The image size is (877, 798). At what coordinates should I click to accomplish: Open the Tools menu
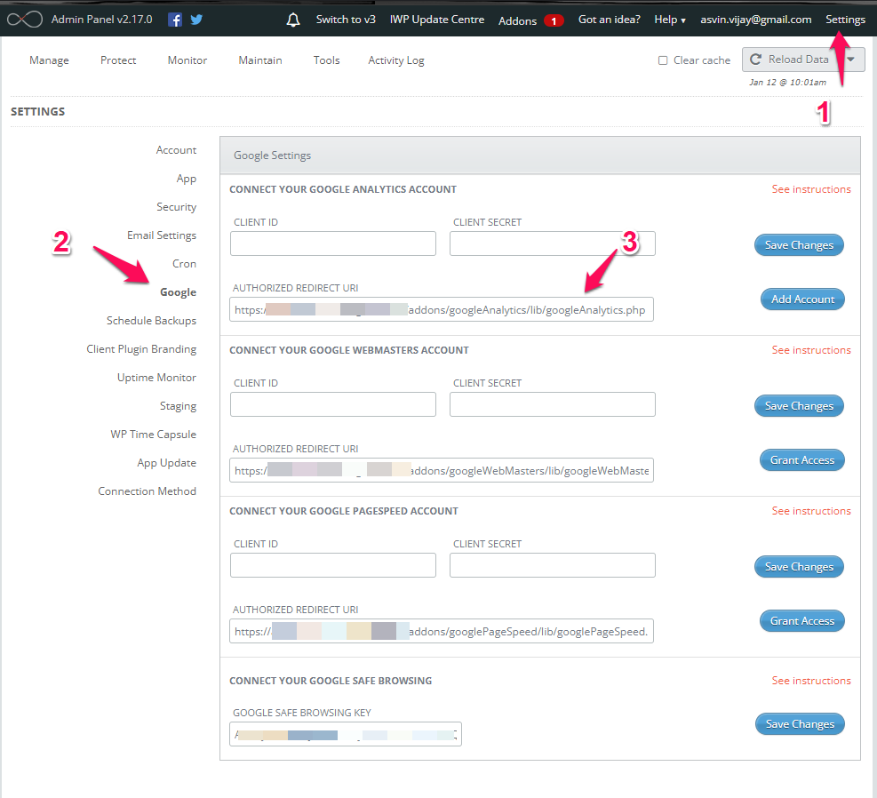tap(327, 60)
